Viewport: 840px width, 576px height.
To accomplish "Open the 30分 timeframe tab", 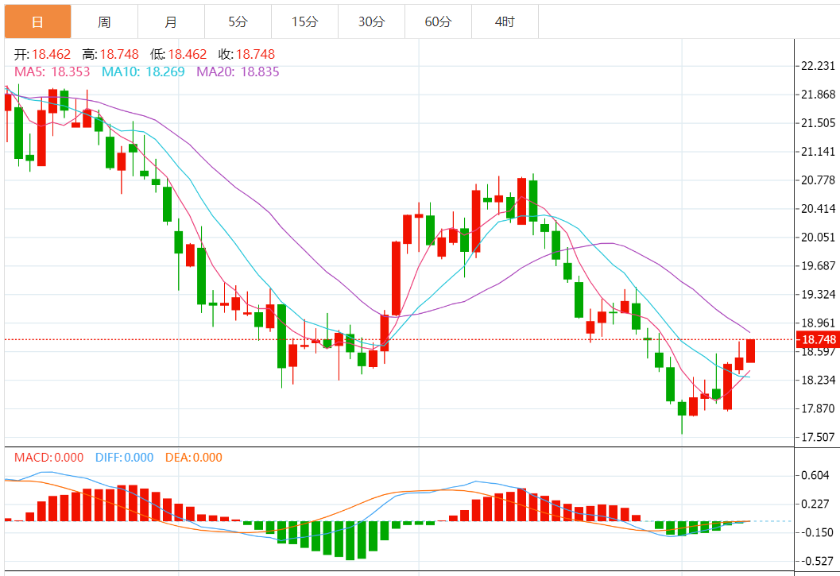I will [x=371, y=21].
